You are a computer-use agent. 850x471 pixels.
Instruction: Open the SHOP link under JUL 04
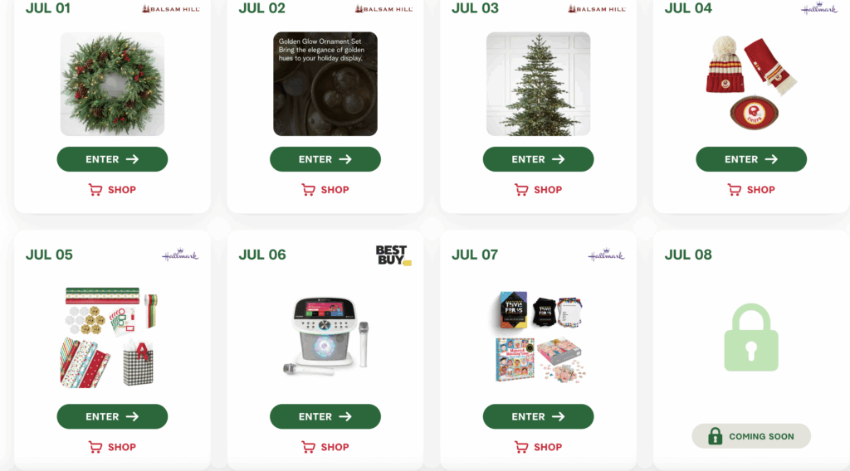751,190
